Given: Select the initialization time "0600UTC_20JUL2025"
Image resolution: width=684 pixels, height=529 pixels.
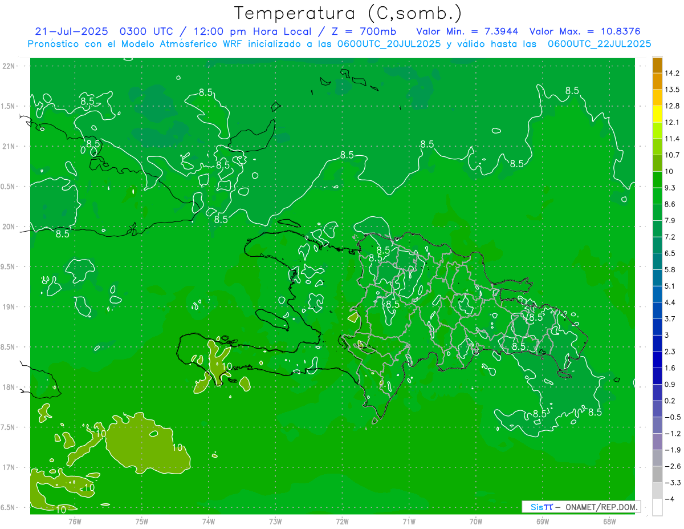Looking at the screenshot, I should point(388,44).
